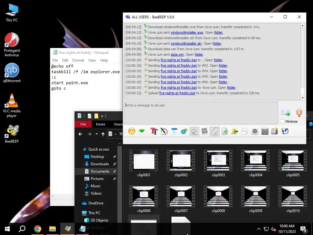
Task: Open the Windows Start menu
Action: click(x=7, y=229)
